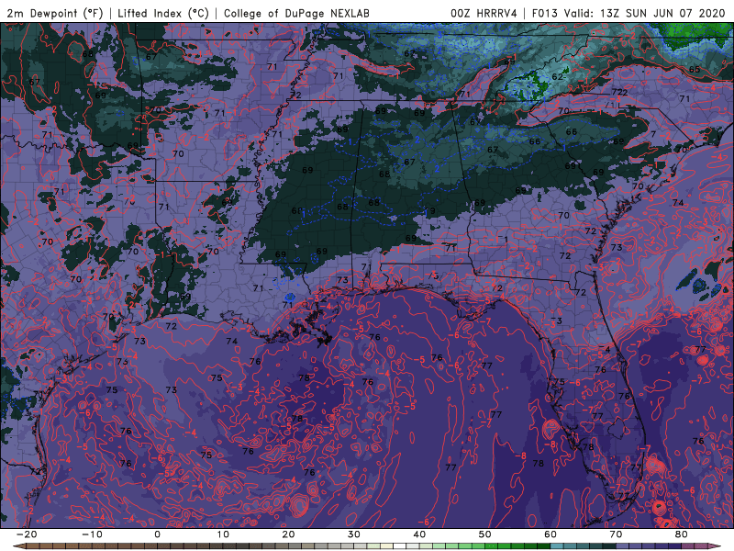Click the -10 label on the color scale

coord(92,534)
